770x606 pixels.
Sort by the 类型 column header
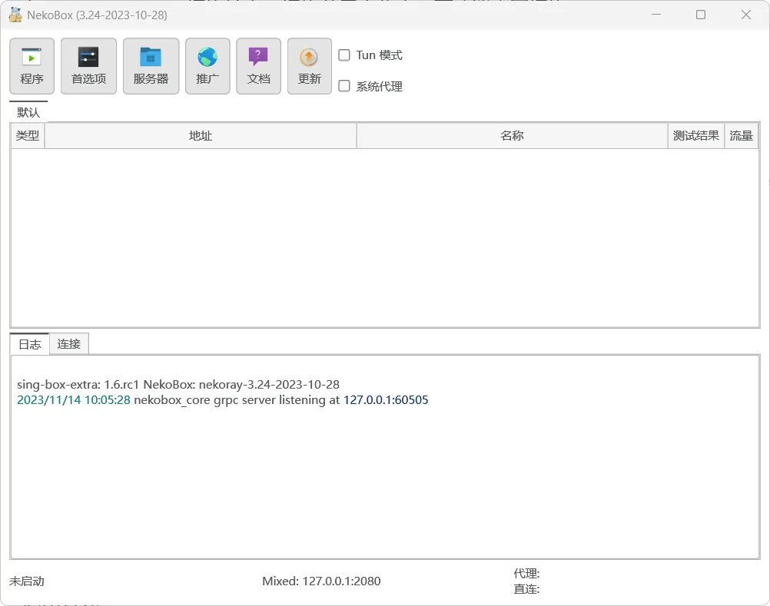28,136
